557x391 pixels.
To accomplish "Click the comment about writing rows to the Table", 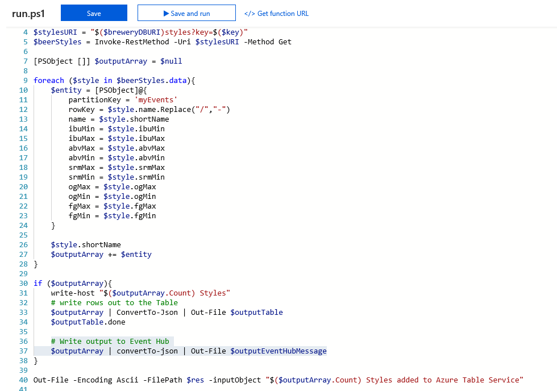I will [114, 303].
